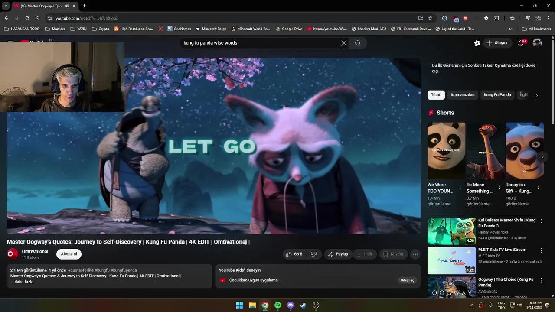Click the Kaydet save button
The width and height of the screenshot is (555, 312).
point(393,254)
